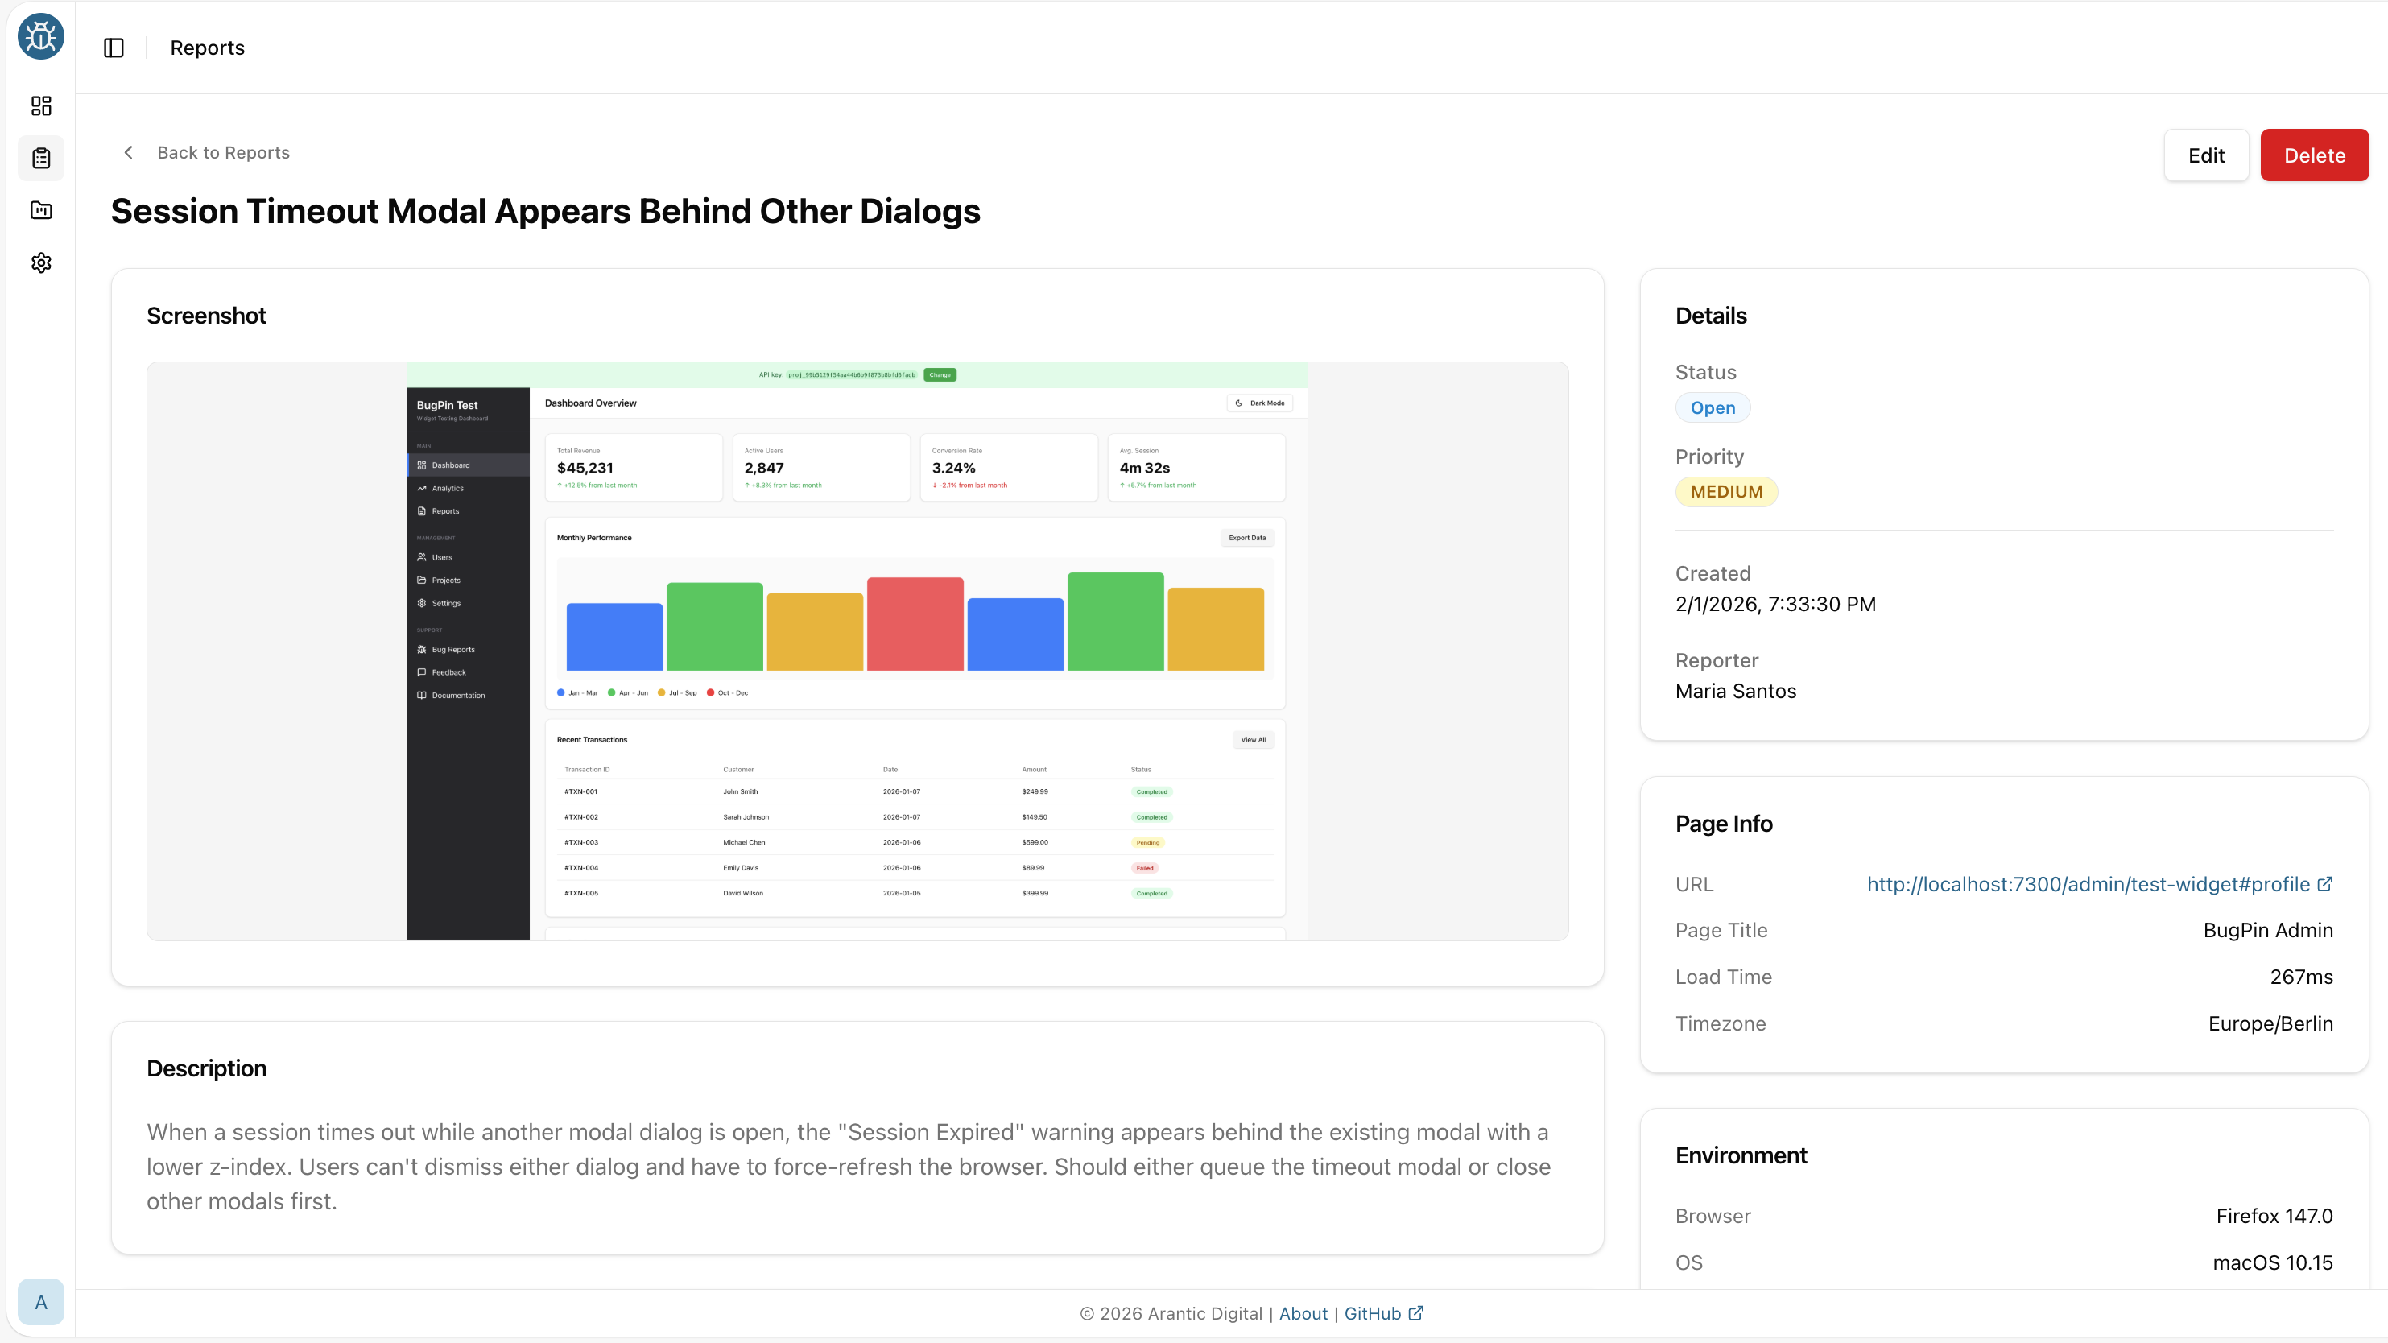Image resolution: width=2388 pixels, height=1343 pixels.
Task: Click the external link icon beside the page URL
Action: 2325,884
